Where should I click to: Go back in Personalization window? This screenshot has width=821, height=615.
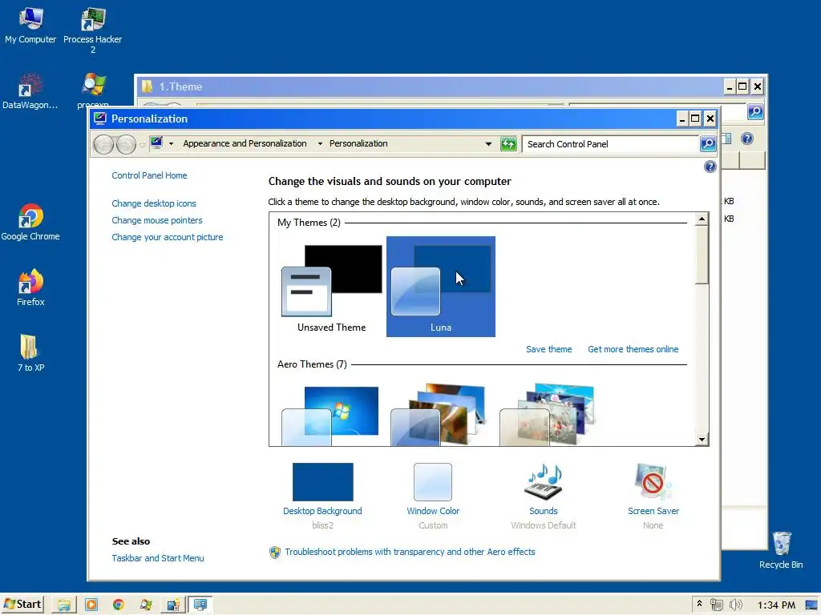pos(103,144)
